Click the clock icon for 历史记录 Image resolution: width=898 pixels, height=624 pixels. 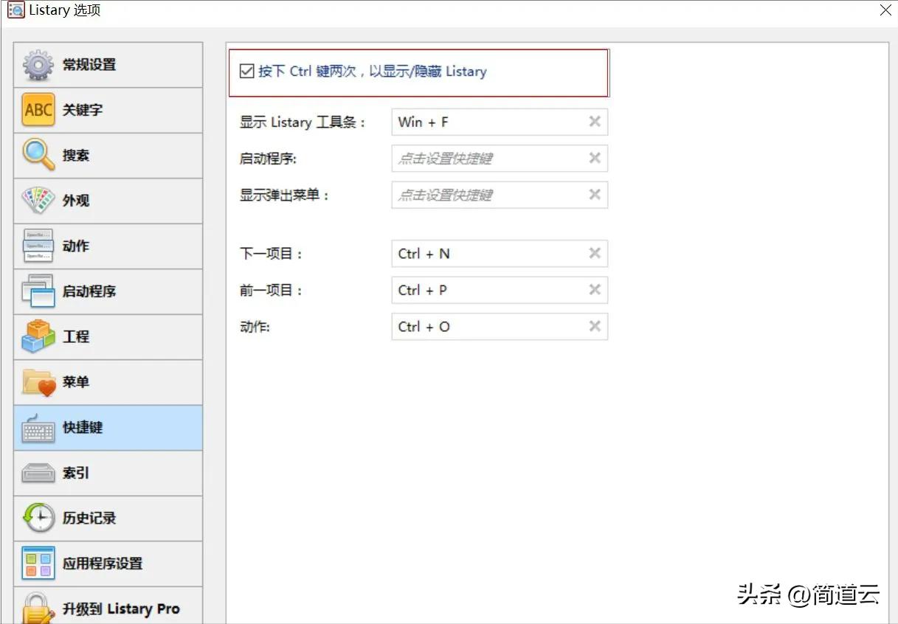click(38, 518)
